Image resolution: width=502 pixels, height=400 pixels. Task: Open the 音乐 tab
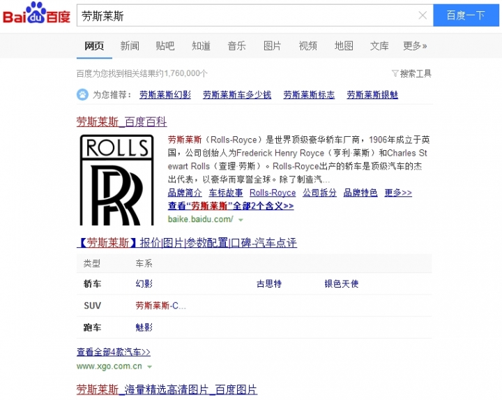coord(236,46)
